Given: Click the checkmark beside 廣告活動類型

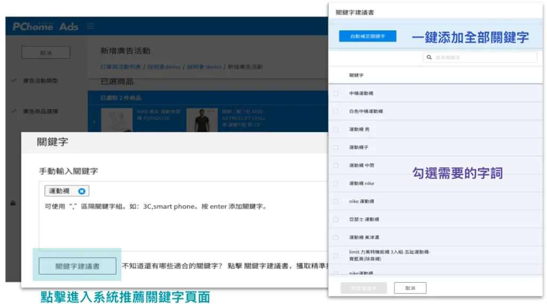Looking at the screenshot, I should pos(13,81).
